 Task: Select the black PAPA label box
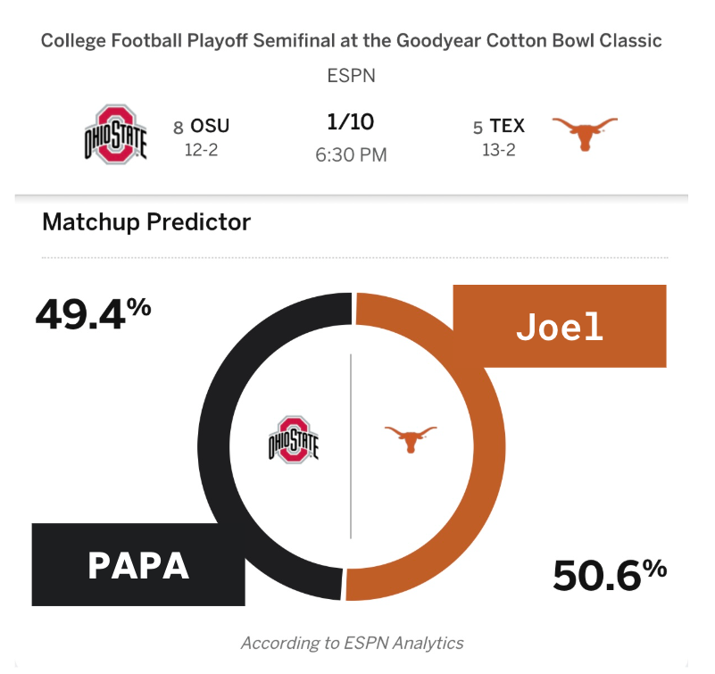coord(138,564)
